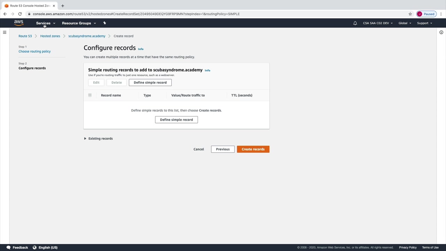Open the Support dropdown menu
This screenshot has height=251, width=446.
[x=424, y=23]
